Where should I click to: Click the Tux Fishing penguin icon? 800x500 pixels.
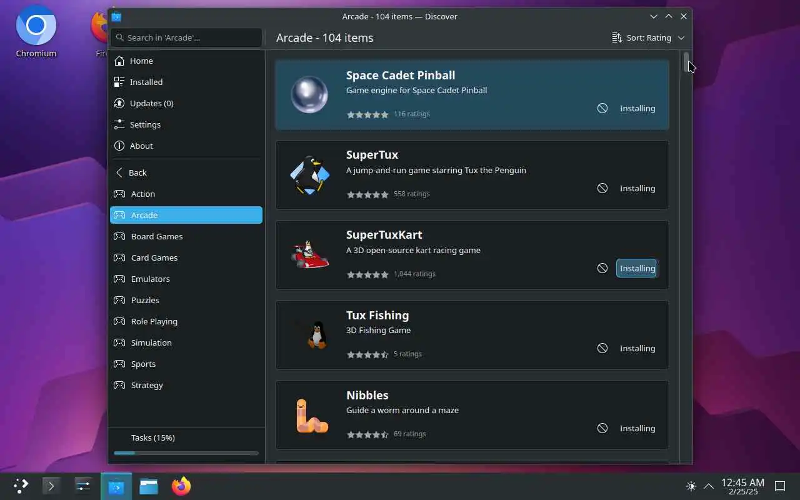[317, 335]
